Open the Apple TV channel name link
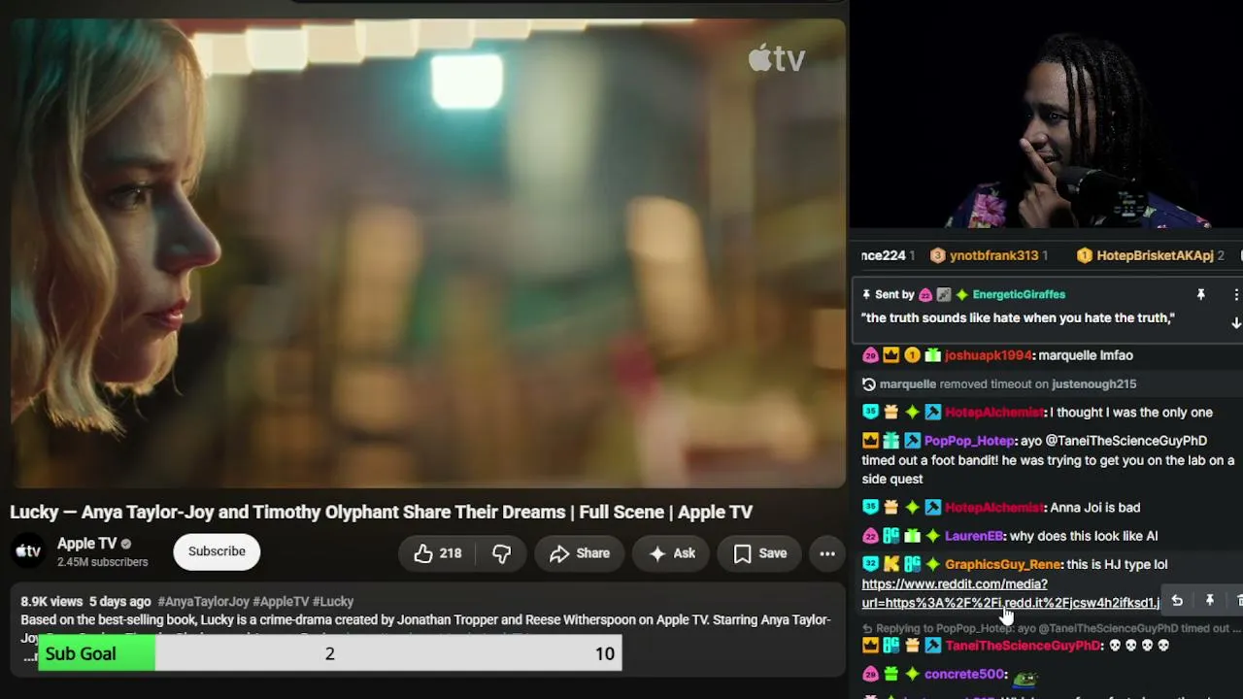This screenshot has width=1243, height=699. pos(86,544)
